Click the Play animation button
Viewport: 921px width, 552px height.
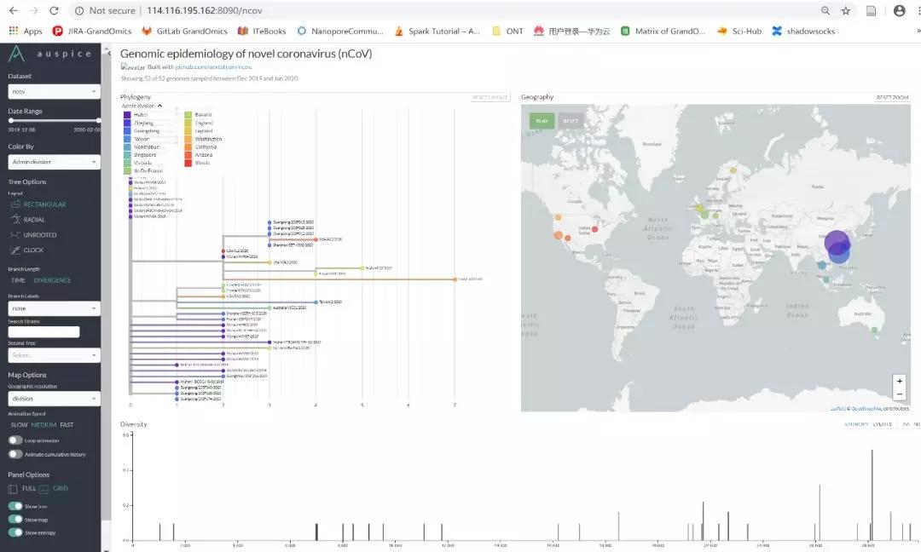[542, 121]
